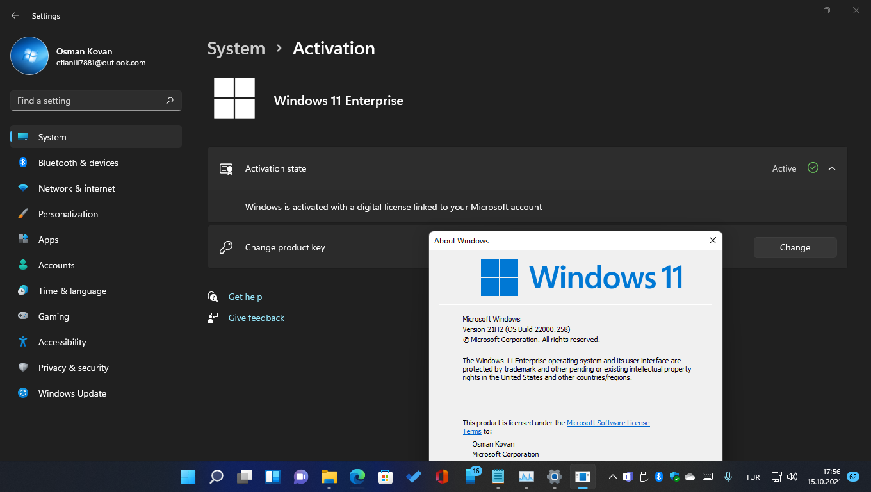Open Accessibility settings
This screenshot has width=871, height=492.
96,342
